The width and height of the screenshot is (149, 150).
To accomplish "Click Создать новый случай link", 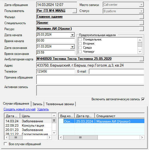I will (x=19, y=109).
